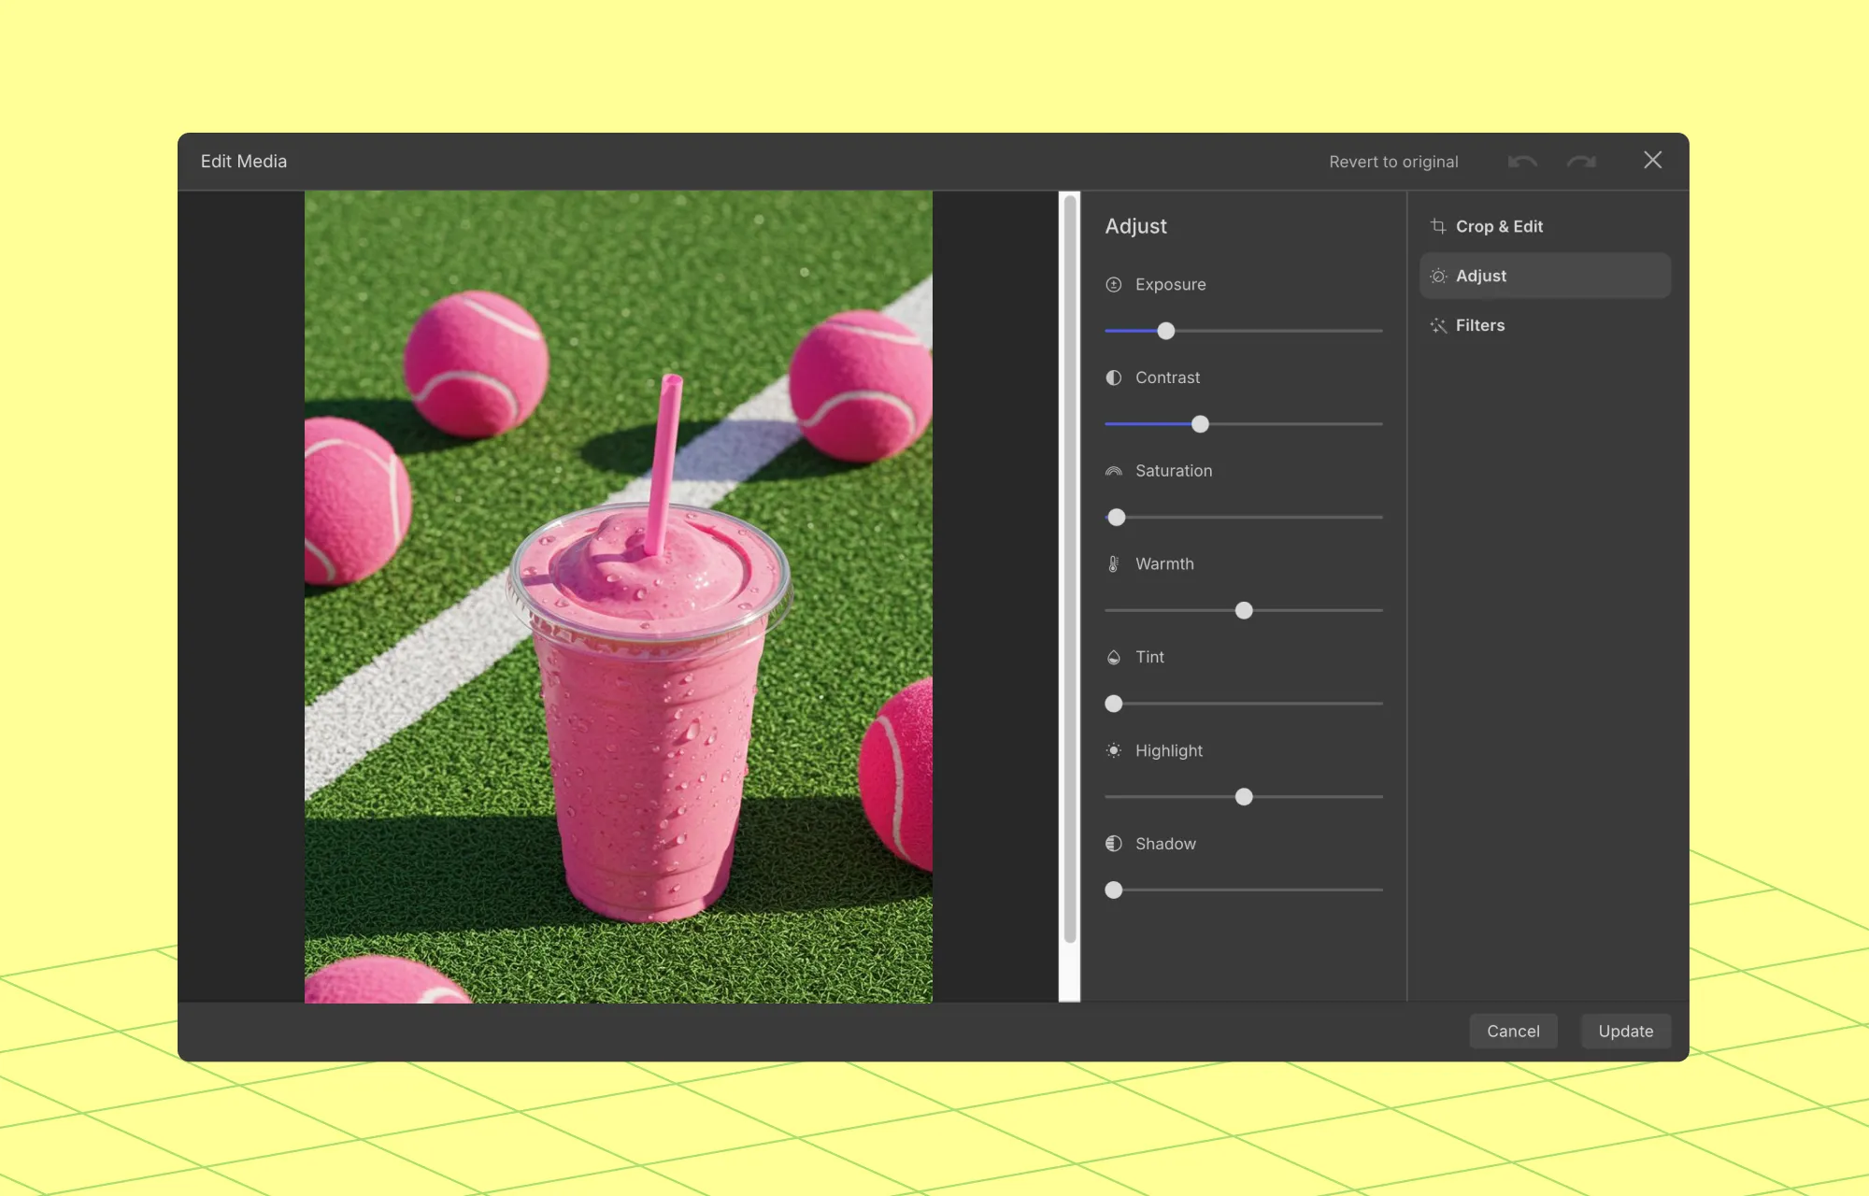The height and width of the screenshot is (1196, 1869).
Task: Click the vertical scrollbar beside the image
Action: coord(1069,568)
